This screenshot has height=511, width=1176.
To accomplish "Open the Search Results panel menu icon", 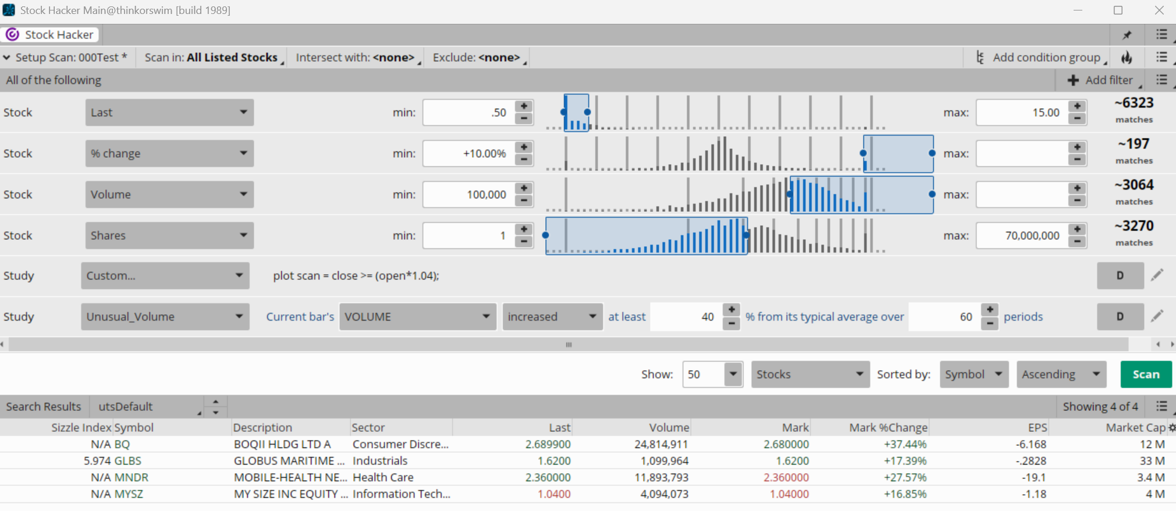I will point(1161,406).
